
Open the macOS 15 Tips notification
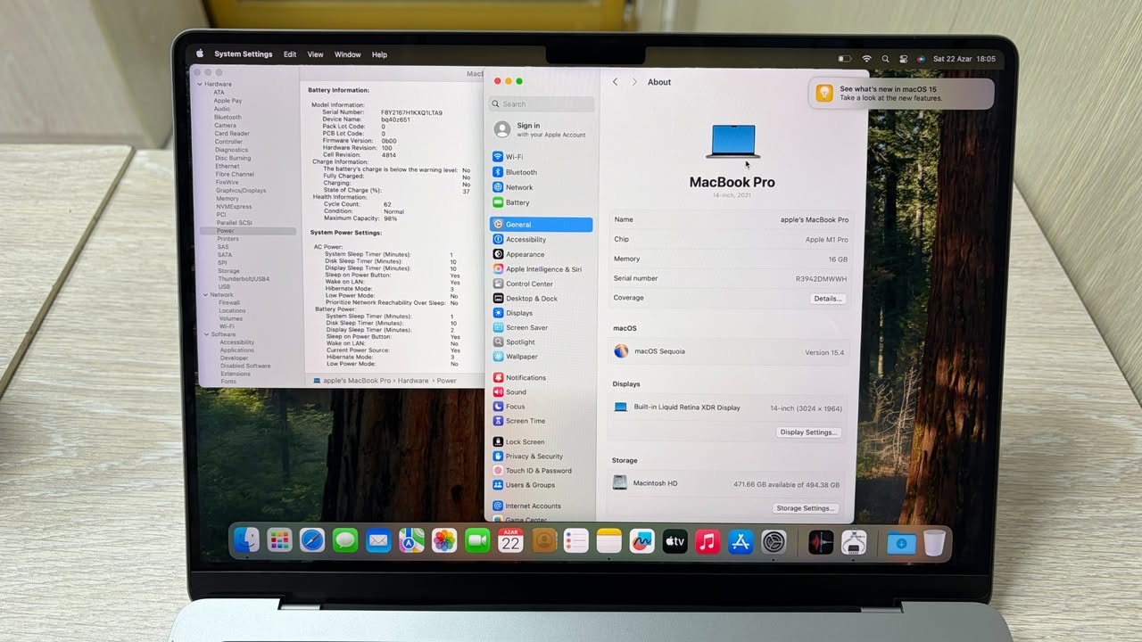tap(901, 94)
